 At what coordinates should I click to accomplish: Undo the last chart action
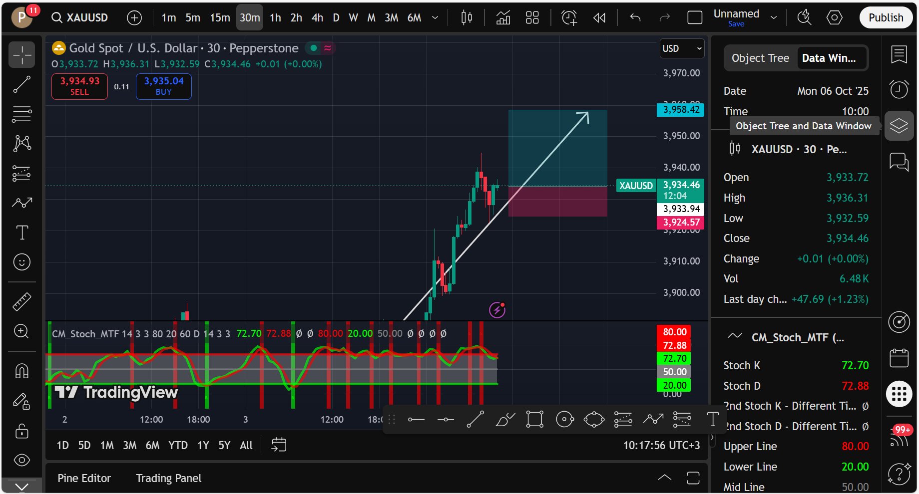tap(635, 18)
